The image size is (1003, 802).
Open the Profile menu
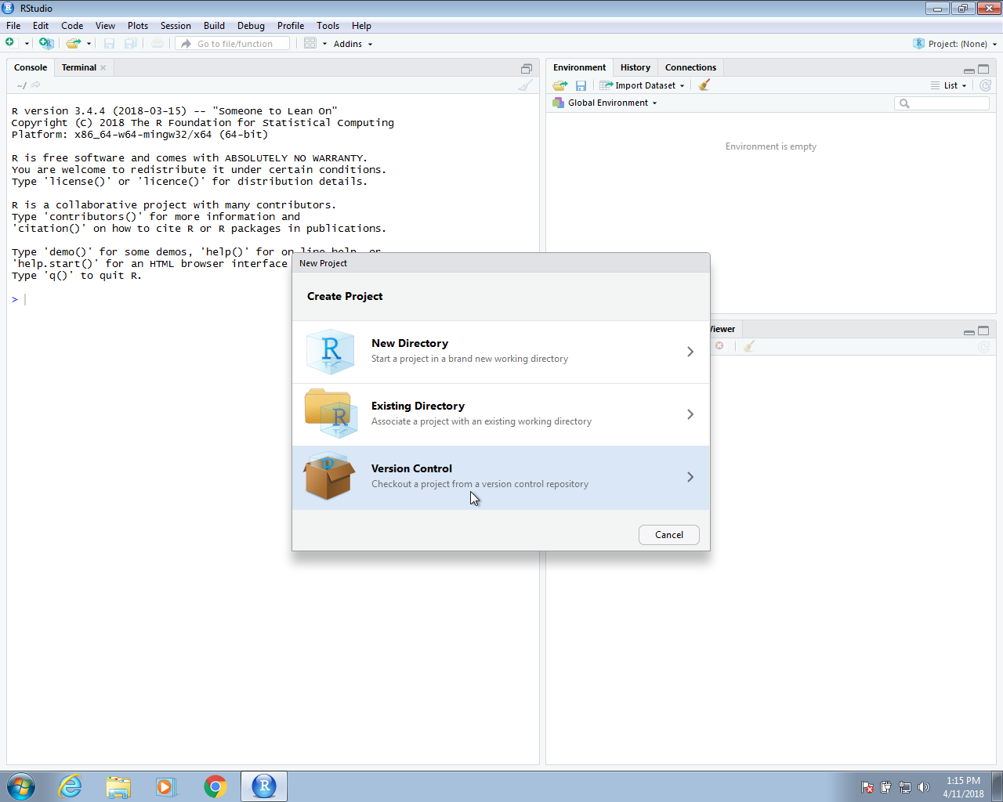click(291, 26)
